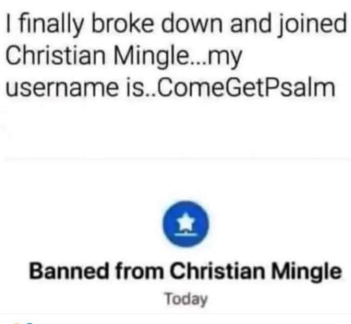This screenshot has width=351, height=324.
Task: Select the yellow reaction emoji at bottom edge
Action: click(x=16, y=323)
